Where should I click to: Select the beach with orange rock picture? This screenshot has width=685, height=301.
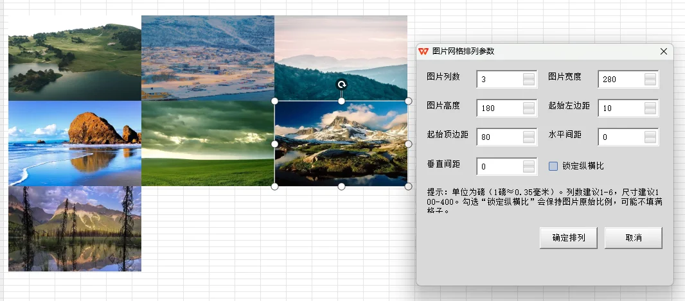[75, 144]
